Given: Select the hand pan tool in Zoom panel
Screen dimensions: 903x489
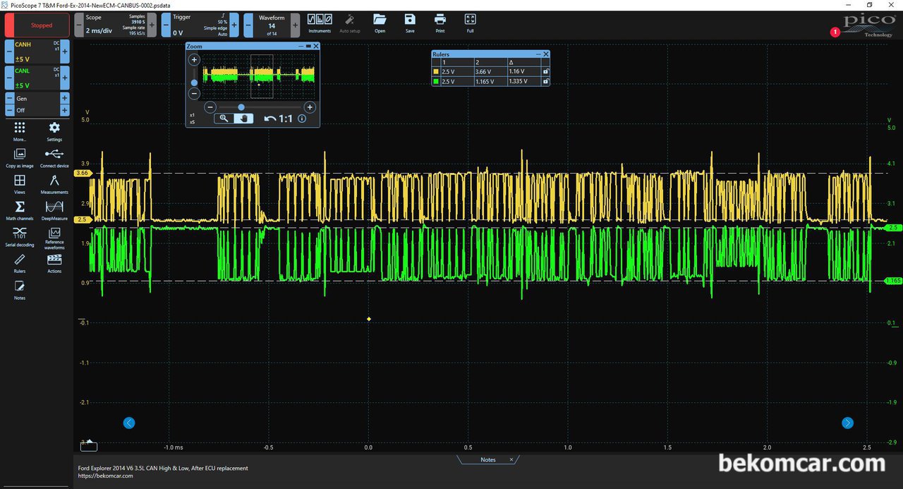Looking at the screenshot, I should click(x=243, y=119).
